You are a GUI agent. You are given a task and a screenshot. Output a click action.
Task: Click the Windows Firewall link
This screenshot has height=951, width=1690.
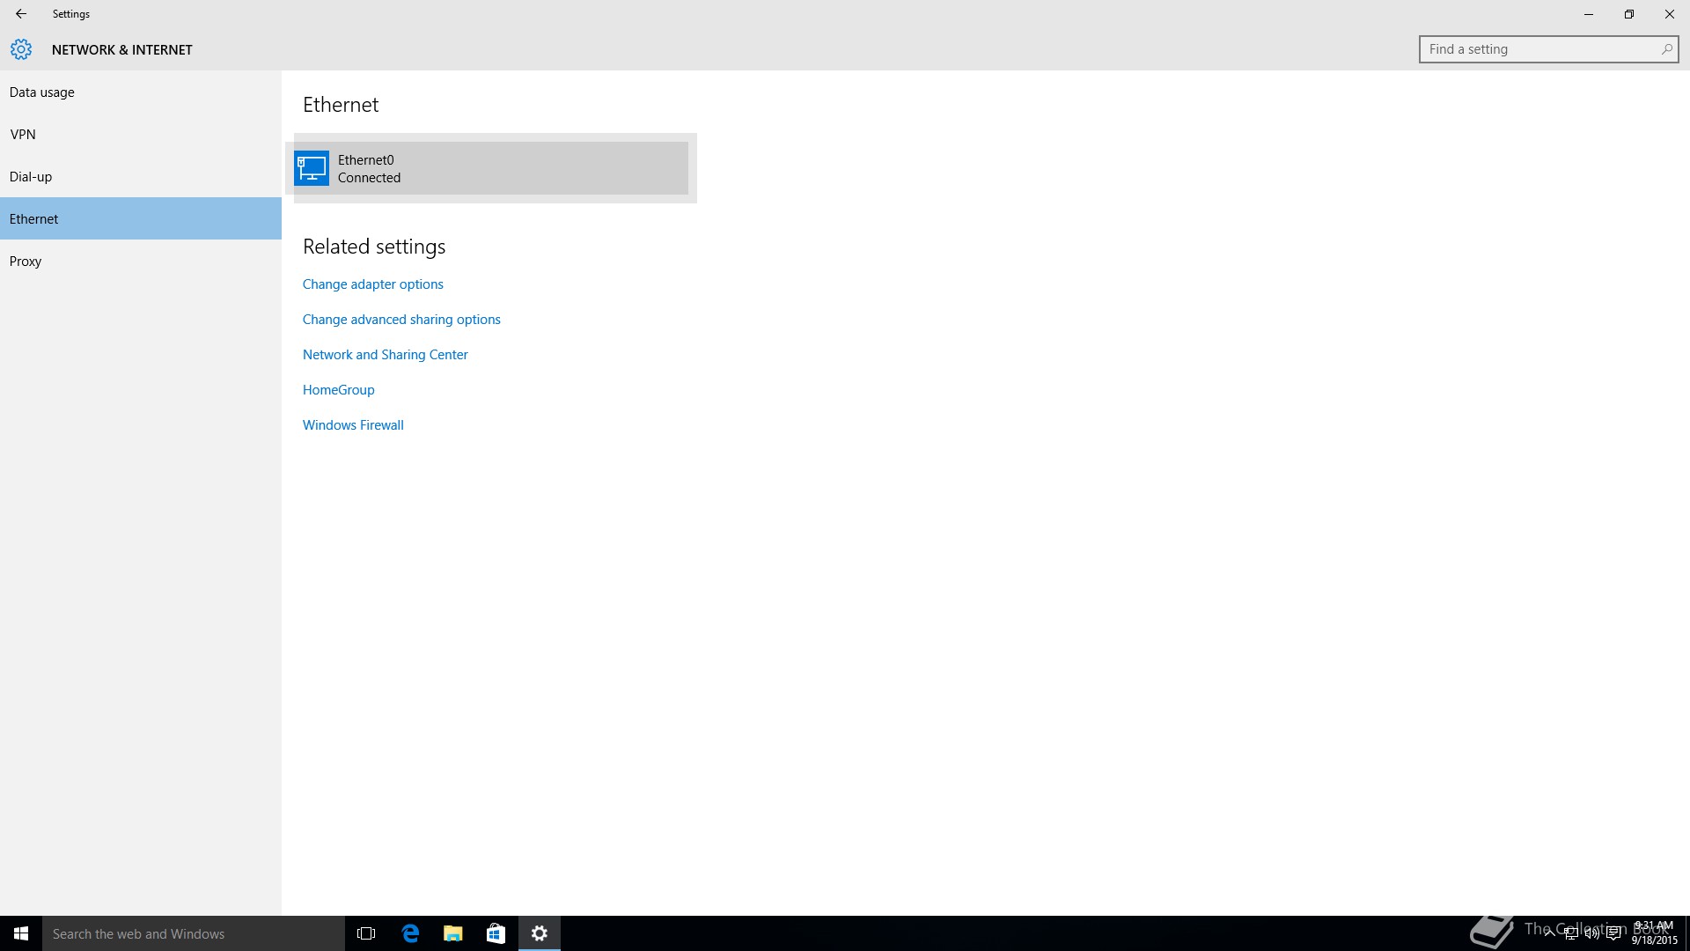tap(353, 425)
